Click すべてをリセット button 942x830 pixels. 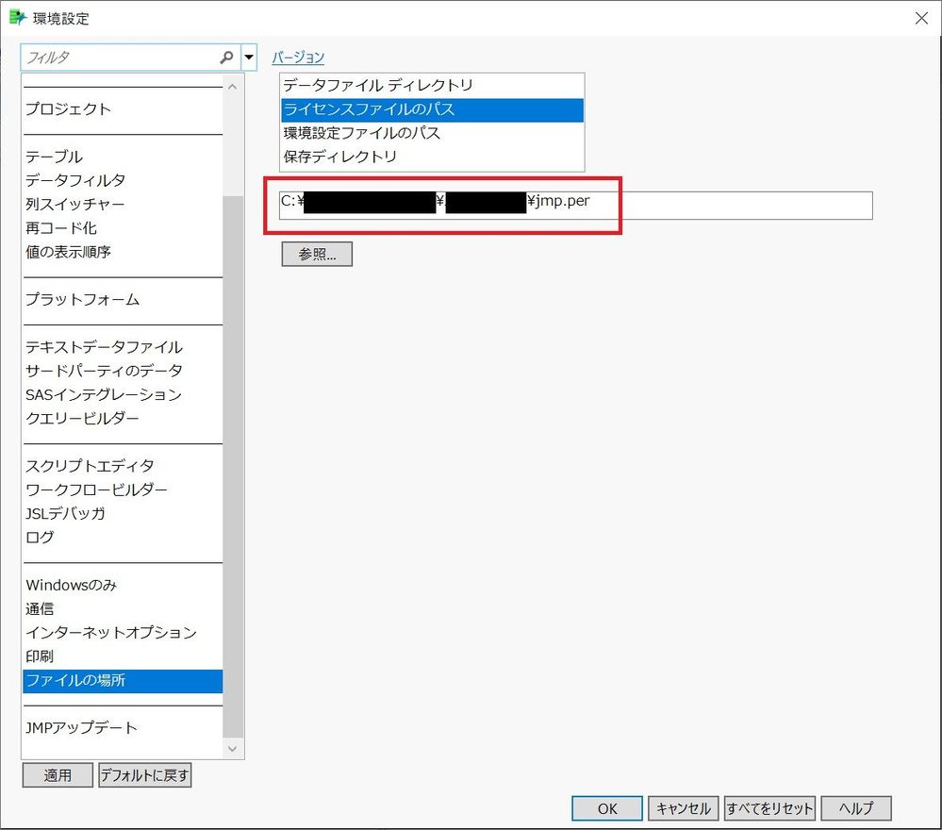[769, 808]
